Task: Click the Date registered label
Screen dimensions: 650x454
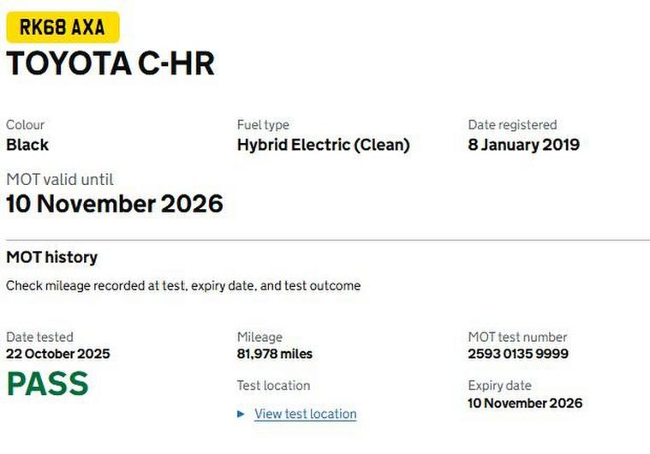Action: [x=512, y=125]
